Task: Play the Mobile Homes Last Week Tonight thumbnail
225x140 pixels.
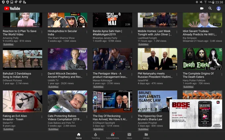Action: 157,20
